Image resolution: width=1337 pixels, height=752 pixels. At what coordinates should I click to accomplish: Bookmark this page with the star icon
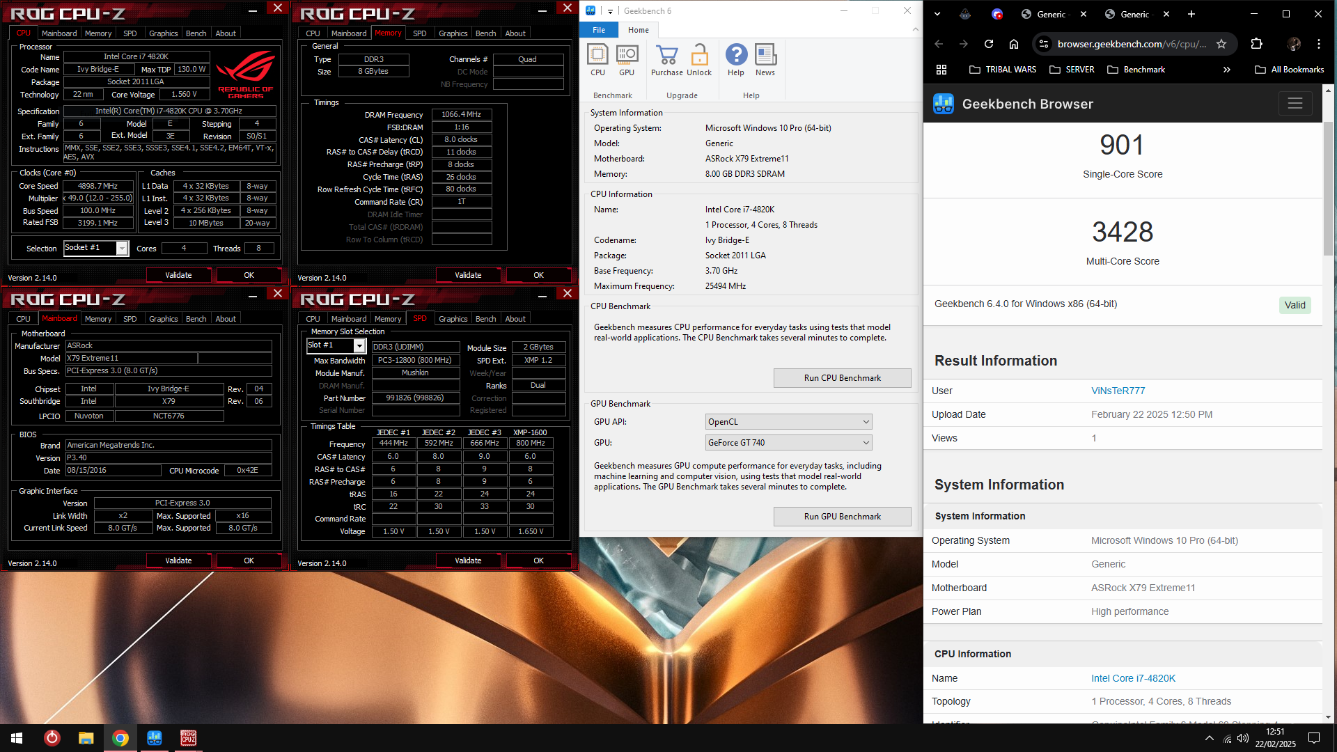click(x=1221, y=44)
